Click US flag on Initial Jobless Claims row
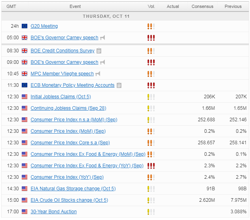The image size is (250, 220). coord(25,97)
